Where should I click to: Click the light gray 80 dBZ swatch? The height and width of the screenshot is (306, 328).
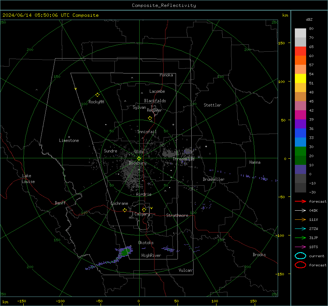click(x=300, y=33)
